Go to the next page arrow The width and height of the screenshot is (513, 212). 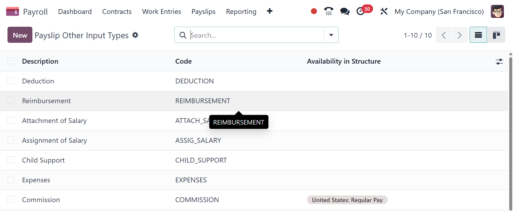[x=459, y=35]
